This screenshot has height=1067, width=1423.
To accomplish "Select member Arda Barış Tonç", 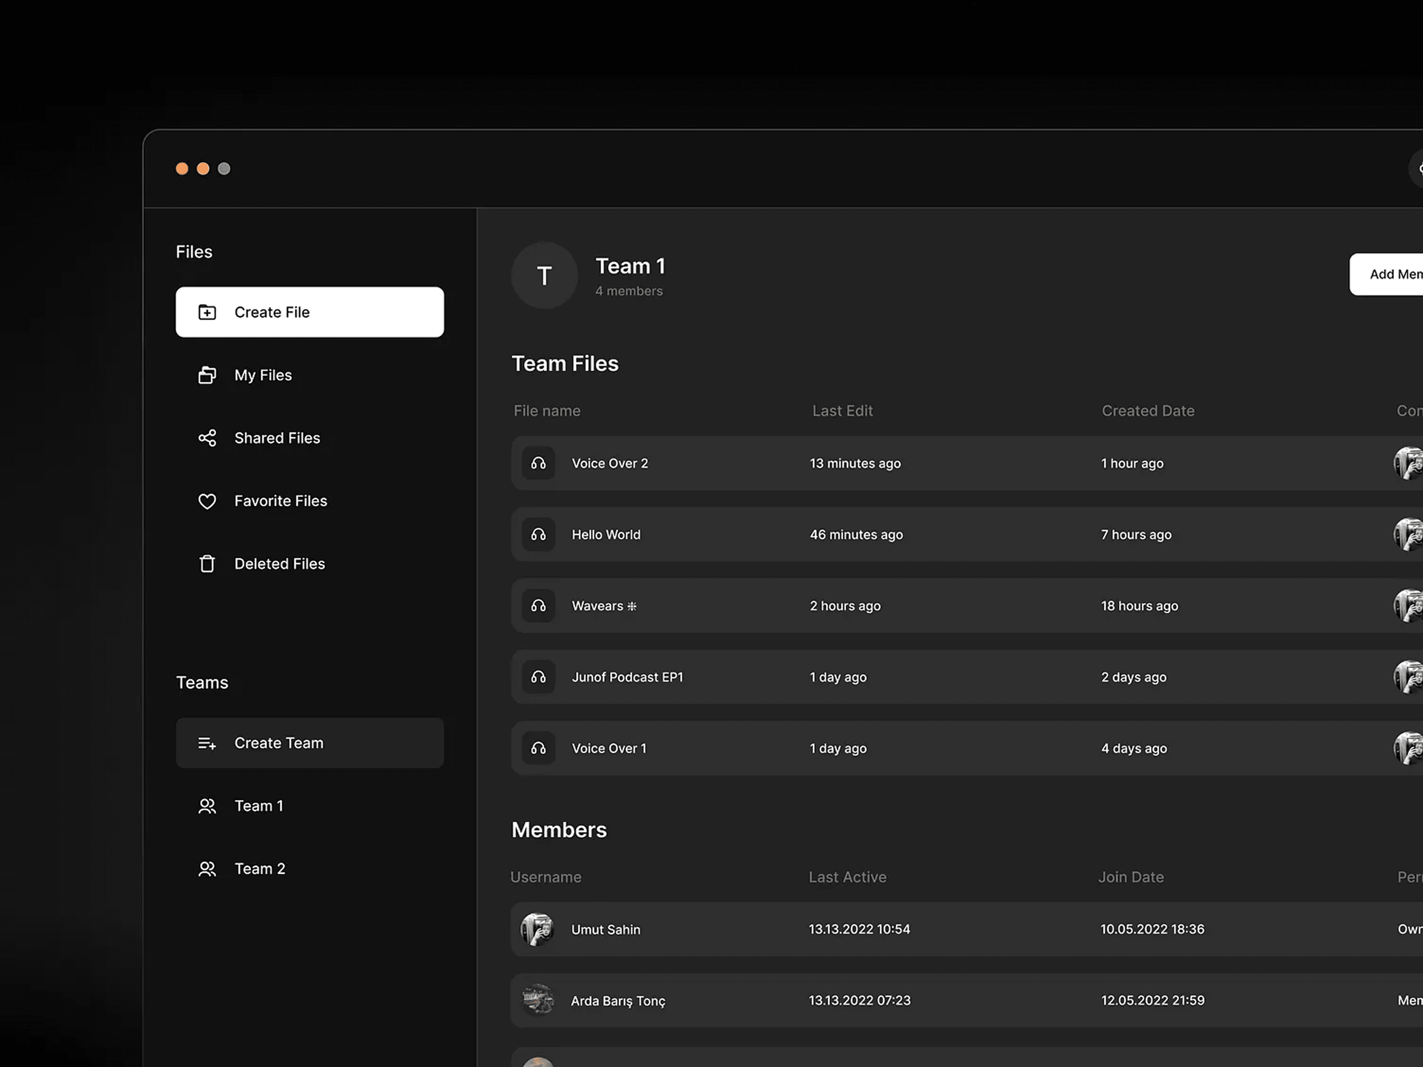I will click(x=967, y=1000).
